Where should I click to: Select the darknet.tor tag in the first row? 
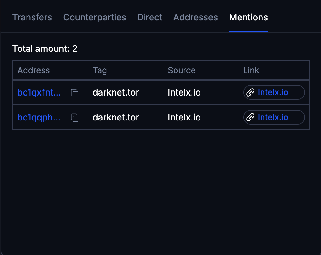116,92
